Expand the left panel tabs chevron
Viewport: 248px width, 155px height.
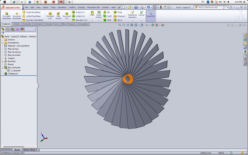[x=35, y=29]
